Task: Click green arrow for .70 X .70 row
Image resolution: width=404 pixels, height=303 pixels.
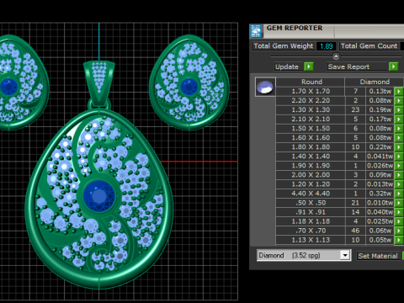Action: tap(399, 231)
